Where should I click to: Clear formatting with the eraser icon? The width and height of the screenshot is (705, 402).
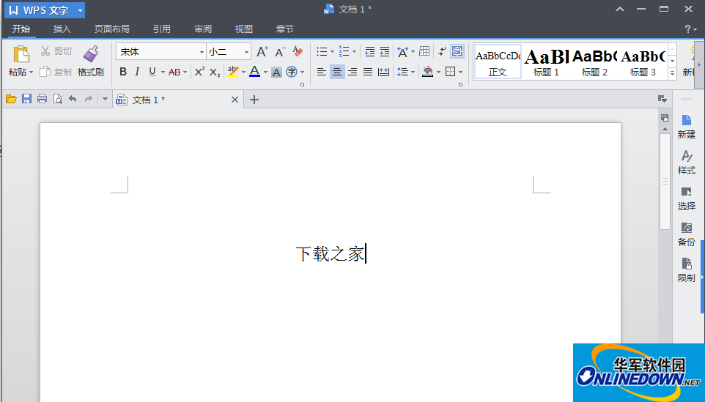click(298, 51)
